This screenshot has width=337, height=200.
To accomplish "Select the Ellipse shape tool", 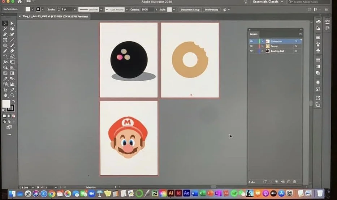I will coord(5,46).
